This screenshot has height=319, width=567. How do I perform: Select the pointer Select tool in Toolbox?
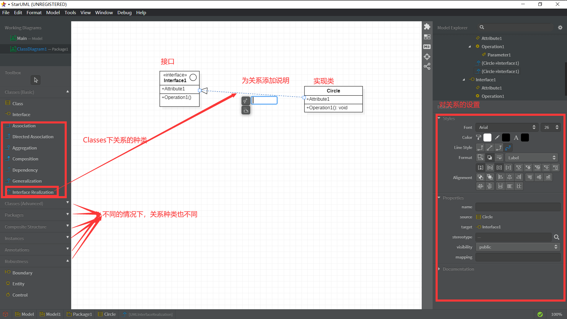coord(36,80)
